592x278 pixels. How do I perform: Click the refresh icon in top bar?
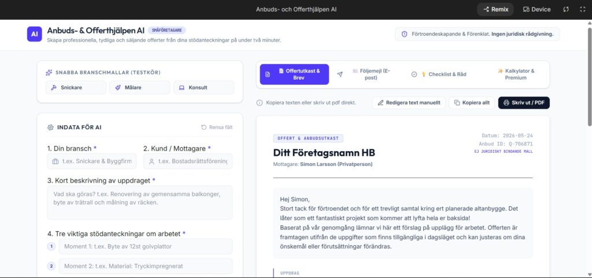565,9
